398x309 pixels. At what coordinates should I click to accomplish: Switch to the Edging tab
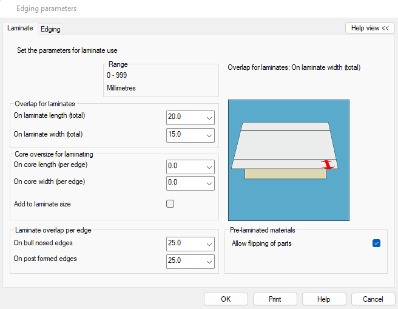pos(50,29)
